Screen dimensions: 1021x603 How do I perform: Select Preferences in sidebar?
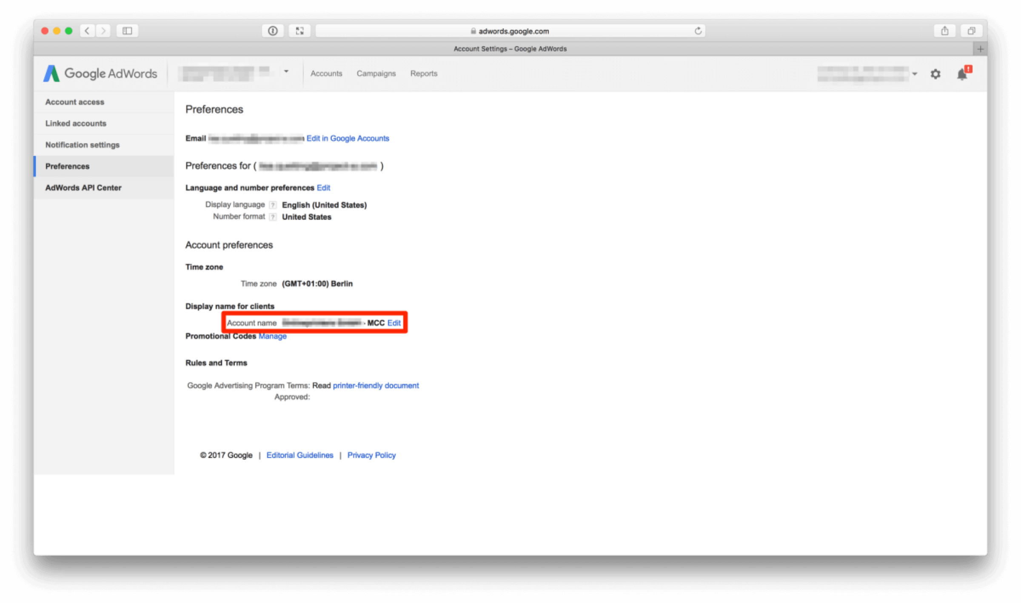pos(104,166)
